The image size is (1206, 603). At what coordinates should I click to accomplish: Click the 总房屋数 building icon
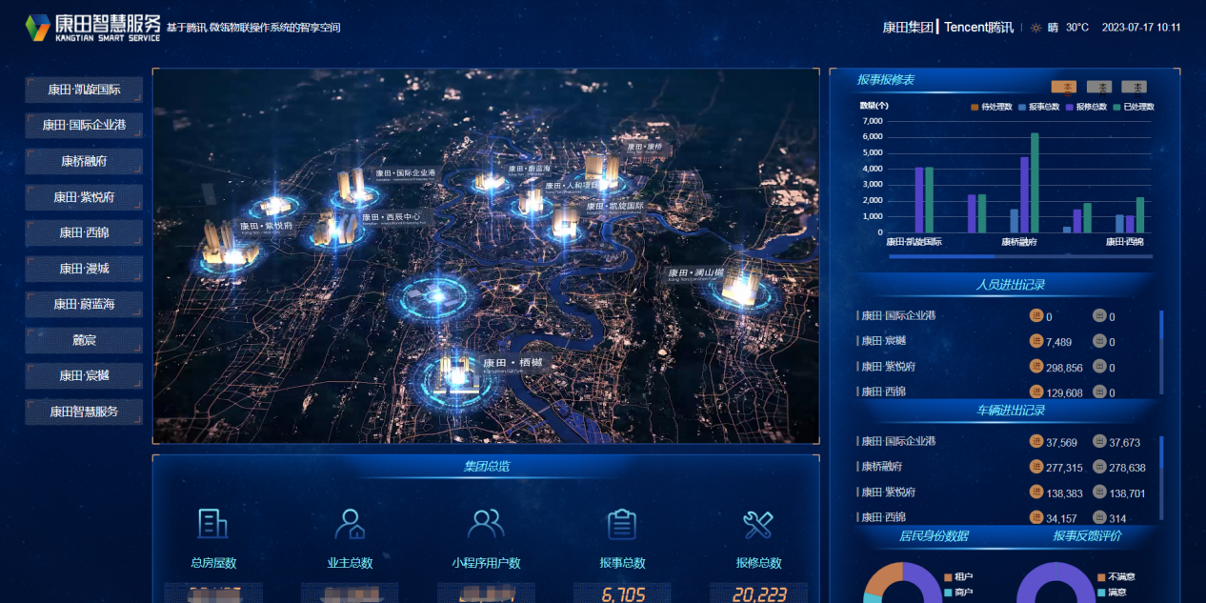pyautogui.click(x=212, y=524)
